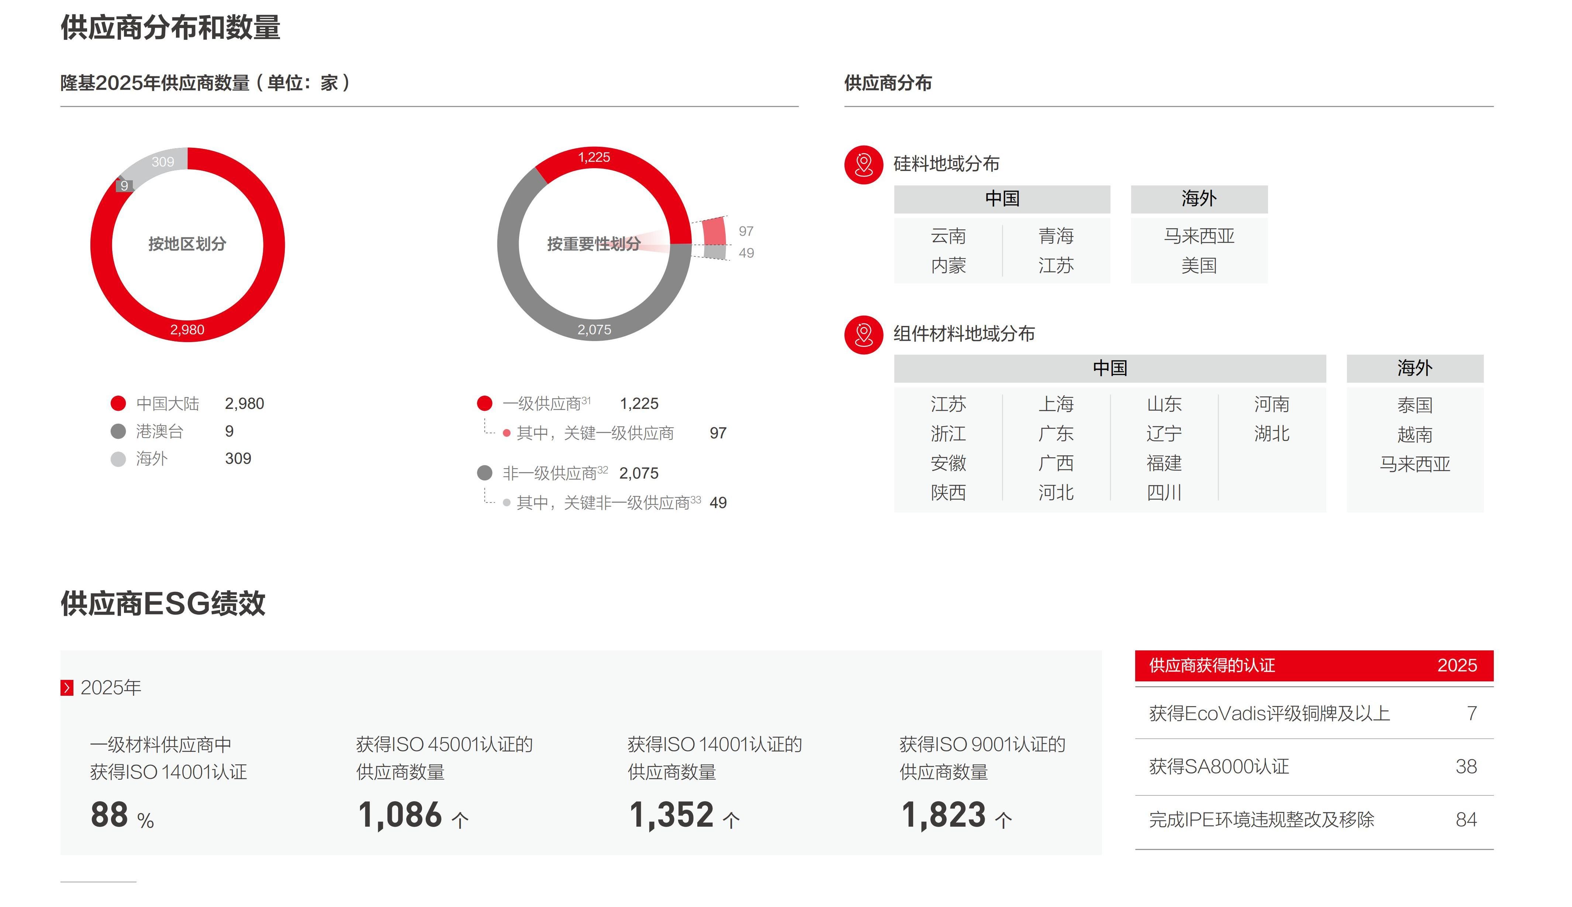Screen dimensions: 1572x907
Task: Click the 1,225 red segment of the importance donut
Action: click(x=594, y=157)
